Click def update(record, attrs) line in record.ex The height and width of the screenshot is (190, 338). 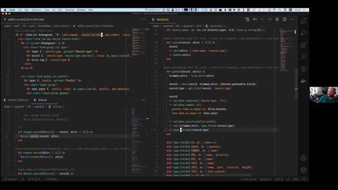(186, 72)
